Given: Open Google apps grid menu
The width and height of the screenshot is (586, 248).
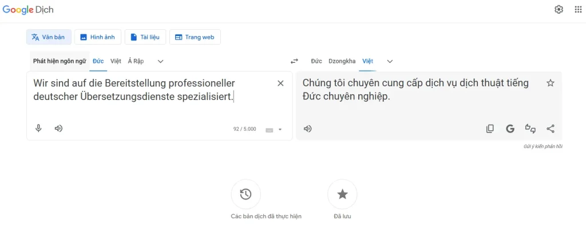Looking at the screenshot, I should [578, 10].
